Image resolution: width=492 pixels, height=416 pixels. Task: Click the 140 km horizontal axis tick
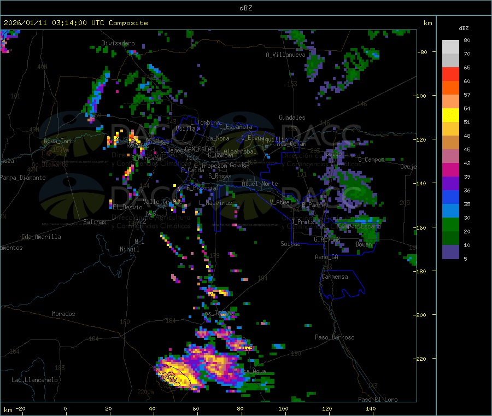pos(371,408)
